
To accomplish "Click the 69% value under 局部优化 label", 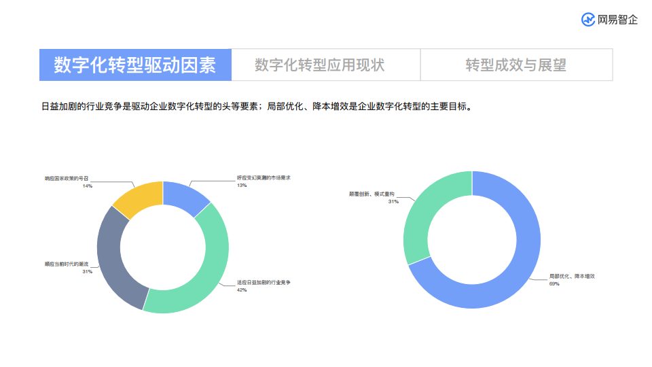I will coord(554,284).
